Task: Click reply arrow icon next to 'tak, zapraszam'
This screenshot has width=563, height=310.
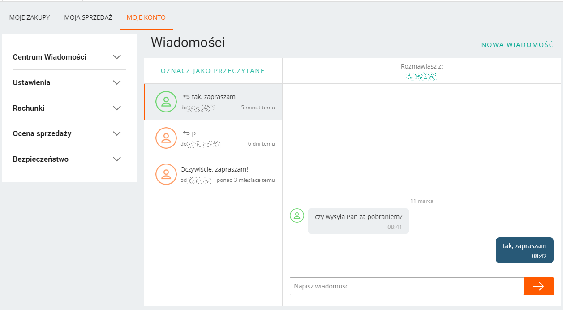Action: click(186, 96)
